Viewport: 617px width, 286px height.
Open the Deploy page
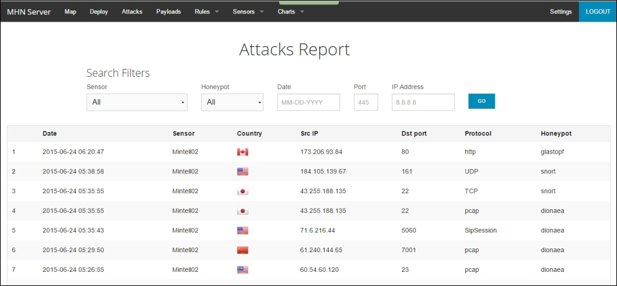click(x=99, y=12)
